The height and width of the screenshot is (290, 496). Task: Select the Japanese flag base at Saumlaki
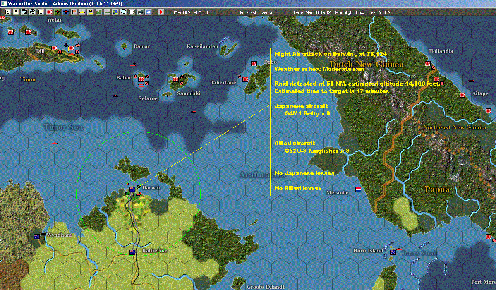point(176,79)
